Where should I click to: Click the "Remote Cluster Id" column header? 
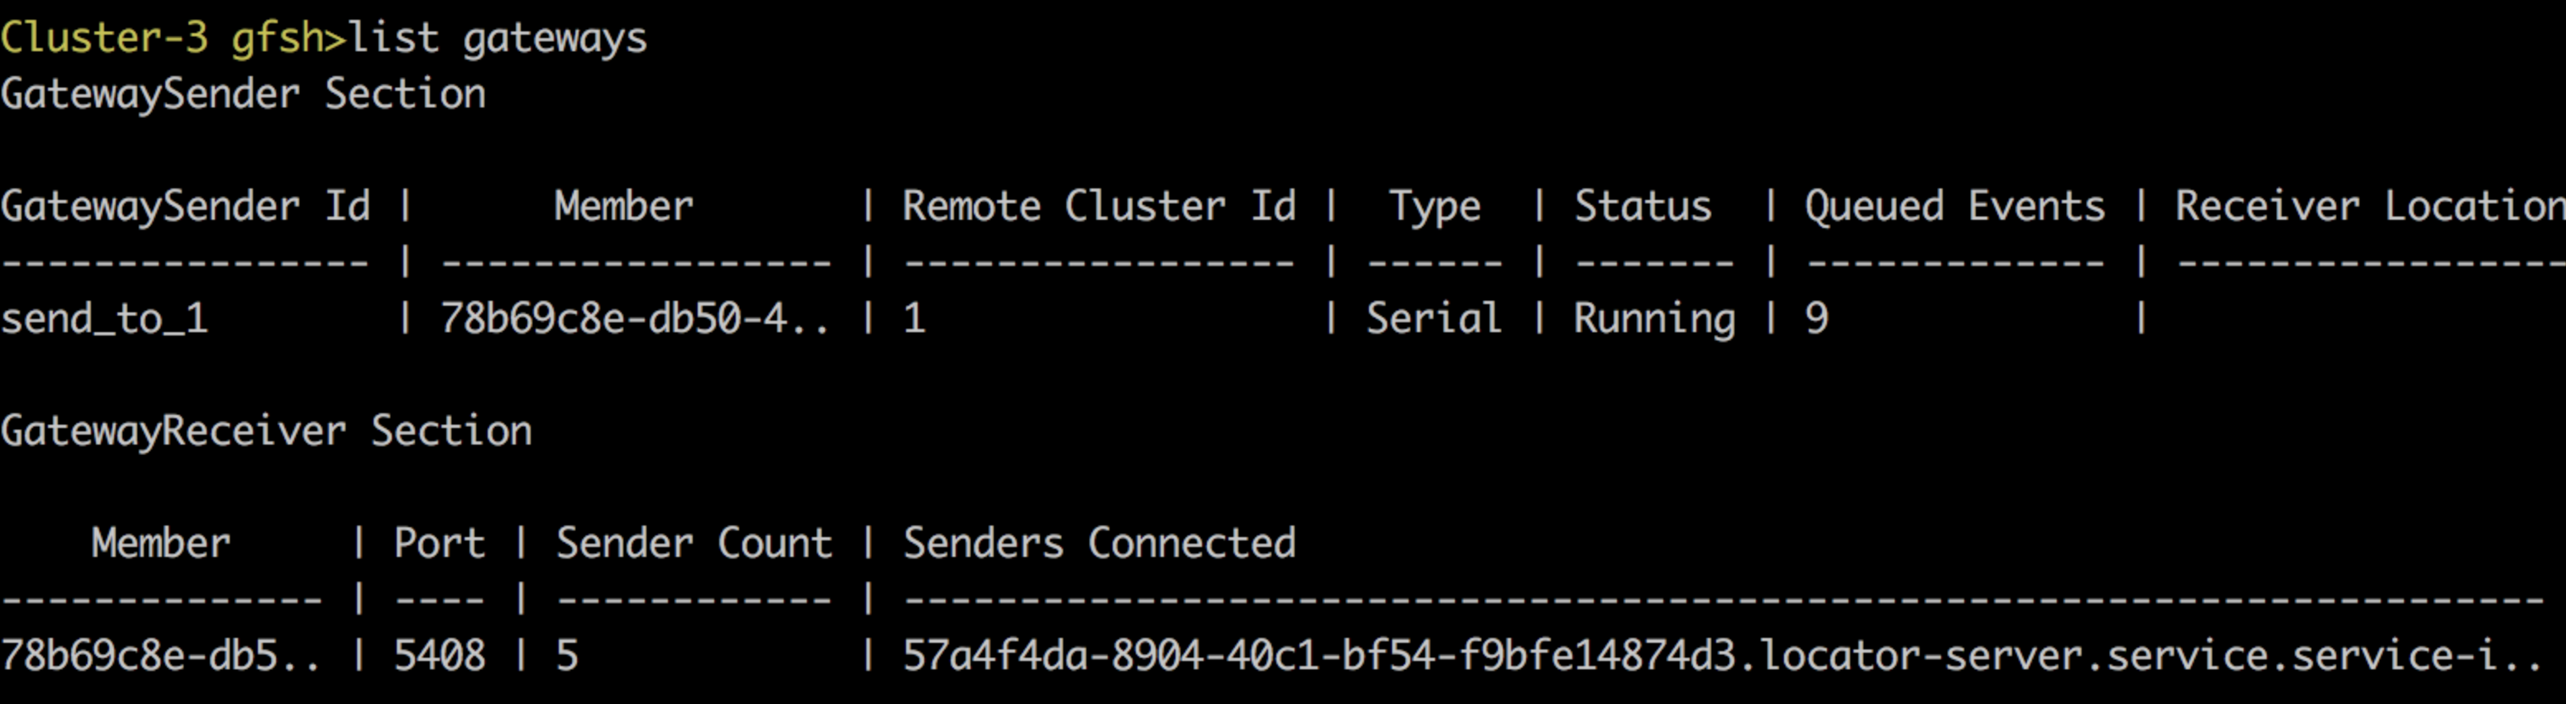point(1099,206)
